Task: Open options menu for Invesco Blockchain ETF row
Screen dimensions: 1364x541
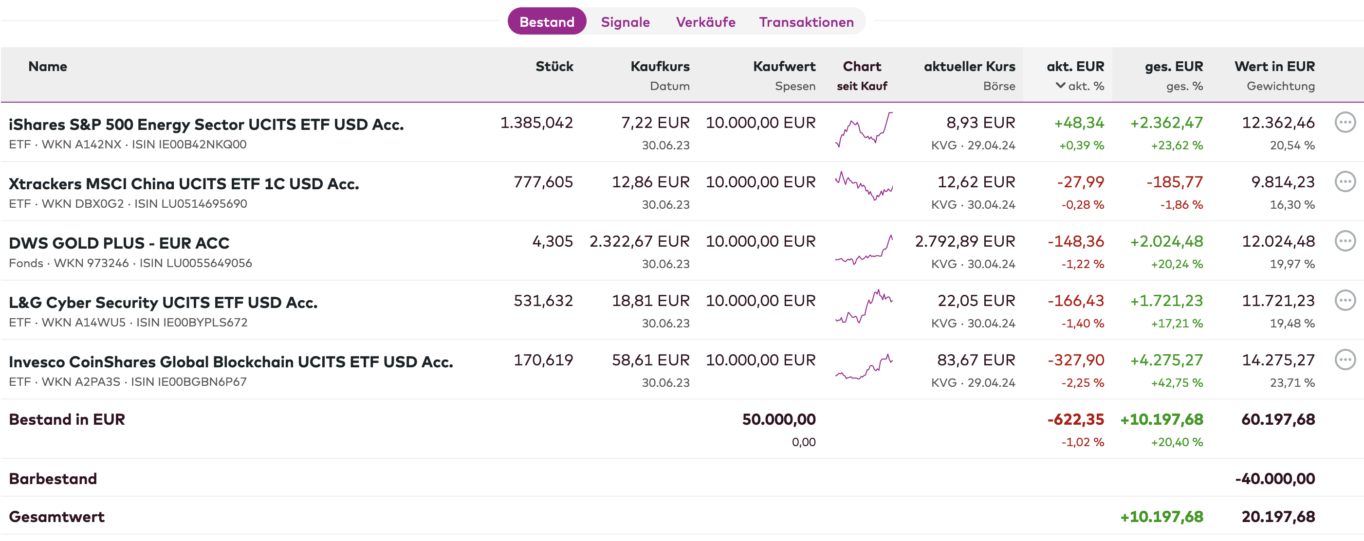Action: pyautogui.click(x=1345, y=360)
